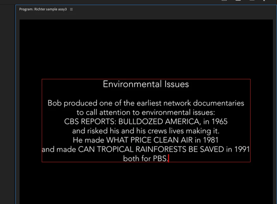Select the Program: Richter sample assy3 tab
Viewport: 277px width, 204px height.
43,9
